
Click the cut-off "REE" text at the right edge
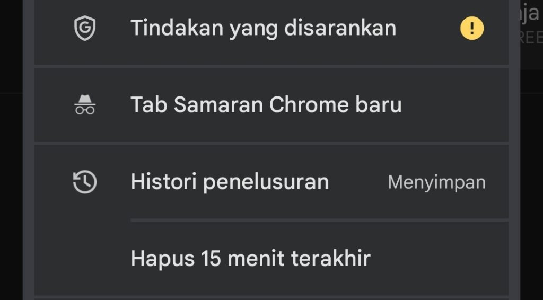pos(532,38)
